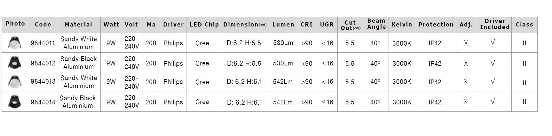Viewport: 552px width, 136px height.
Task: Click the Driver Included checkmark for 9844012
Action: click(x=493, y=63)
